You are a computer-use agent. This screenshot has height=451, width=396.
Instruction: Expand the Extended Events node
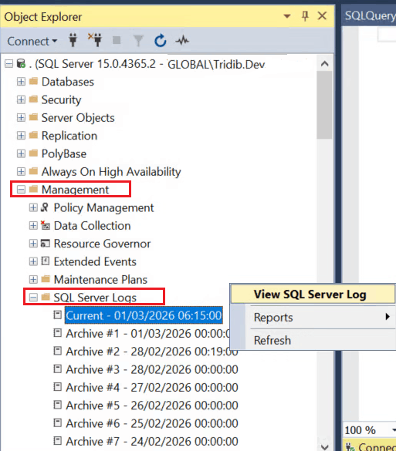tap(33, 261)
